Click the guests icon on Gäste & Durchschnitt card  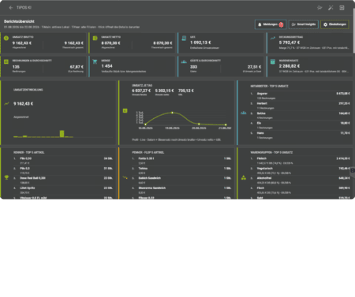click(x=184, y=61)
